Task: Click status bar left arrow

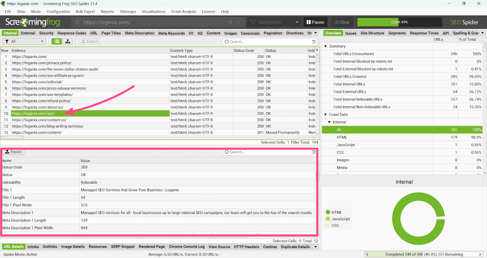Action: (367, 254)
